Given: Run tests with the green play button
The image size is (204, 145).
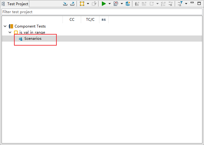Looking at the screenshot, I should [104, 4].
